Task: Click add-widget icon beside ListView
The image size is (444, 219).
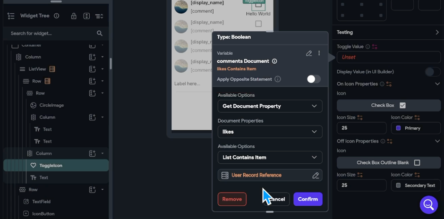Action: point(92,69)
